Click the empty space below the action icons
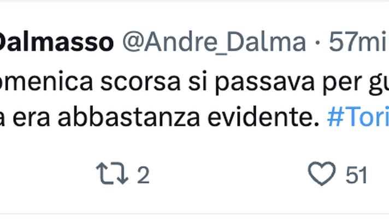This screenshot has height=220, width=389. [194, 201]
